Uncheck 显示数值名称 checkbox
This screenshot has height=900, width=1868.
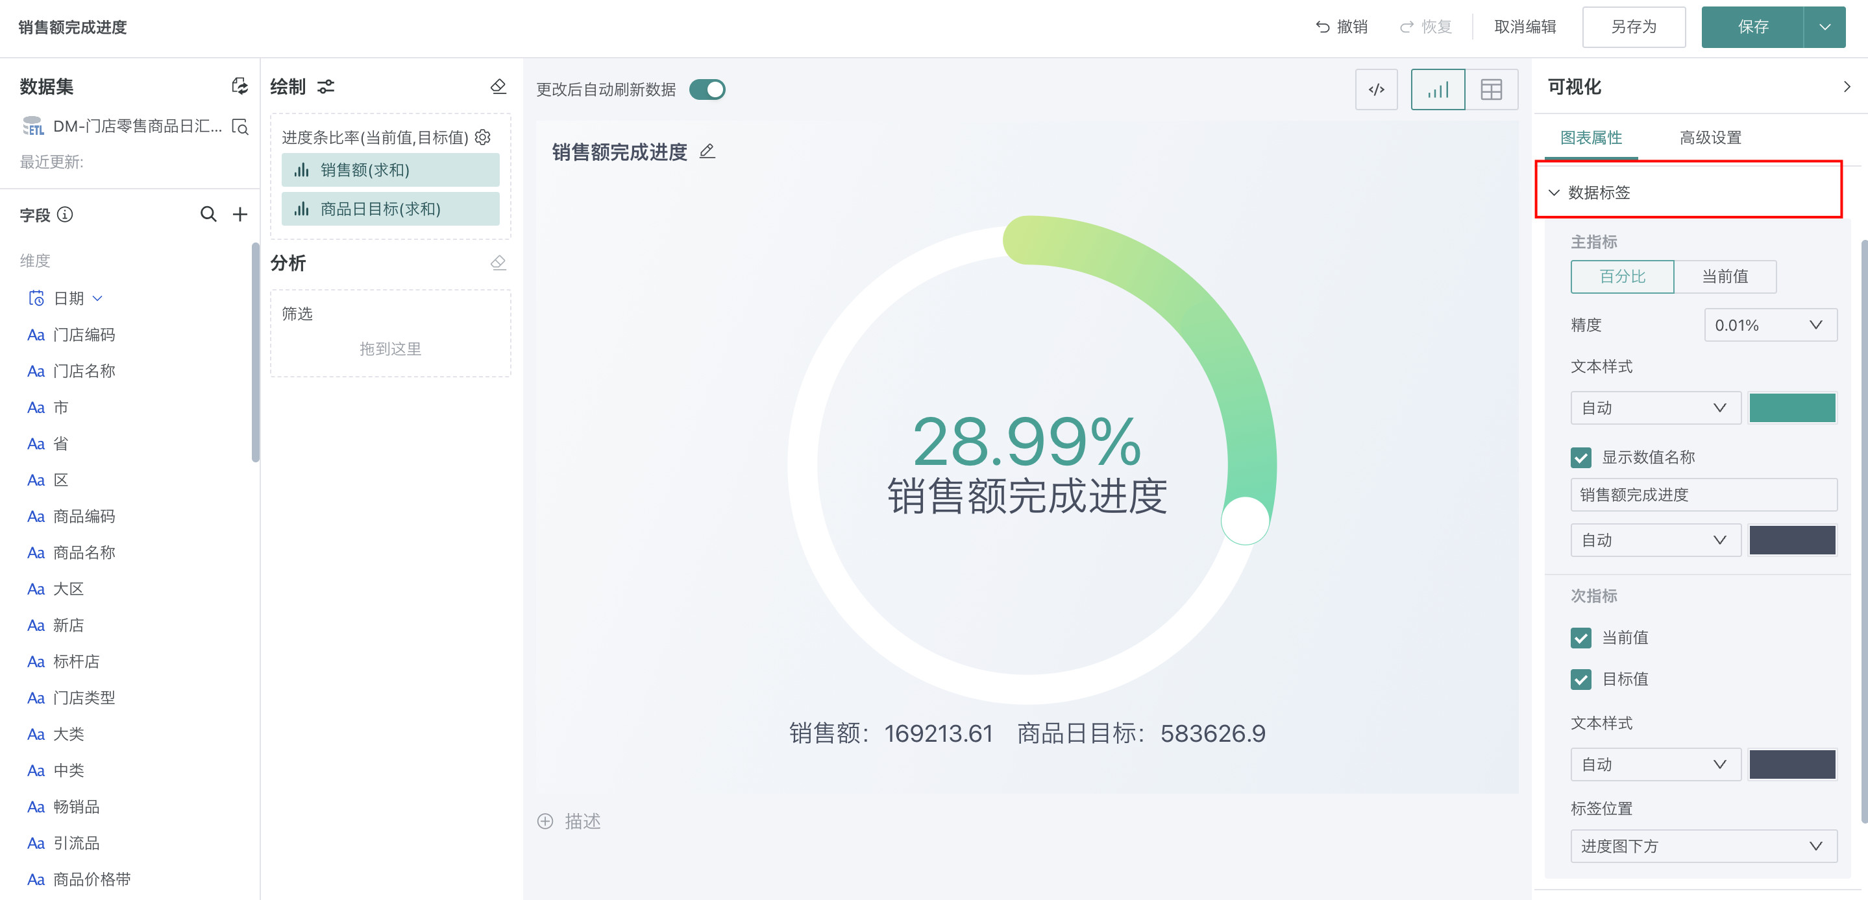[1581, 457]
